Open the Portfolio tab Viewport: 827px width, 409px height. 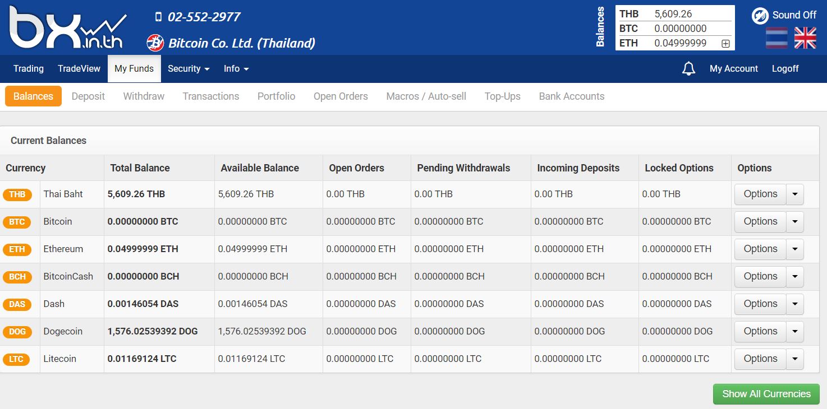point(276,96)
